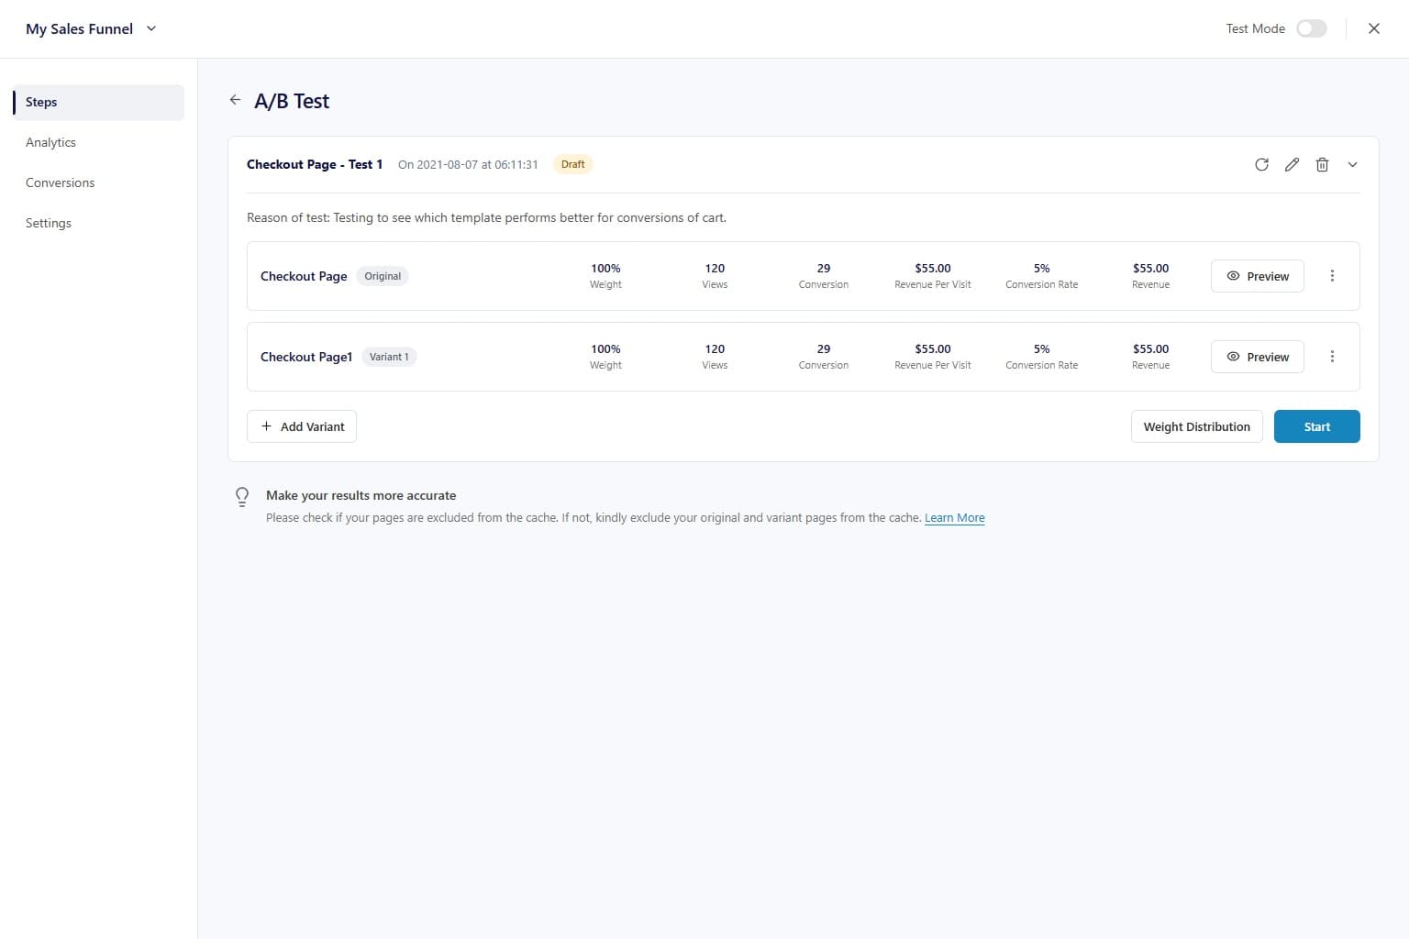Open Settings from the sidebar
This screenshot has height=939, width=1409.
click(49, 223)
